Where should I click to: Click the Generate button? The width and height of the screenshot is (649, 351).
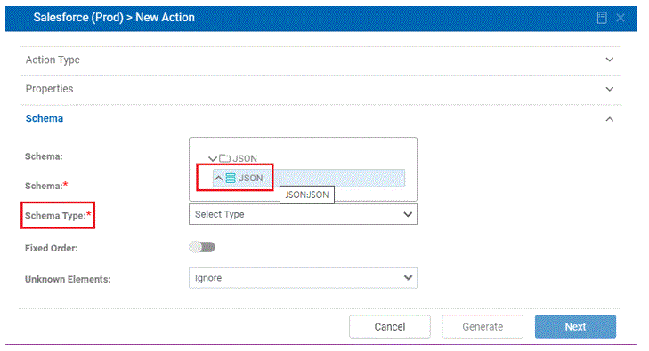483,327
